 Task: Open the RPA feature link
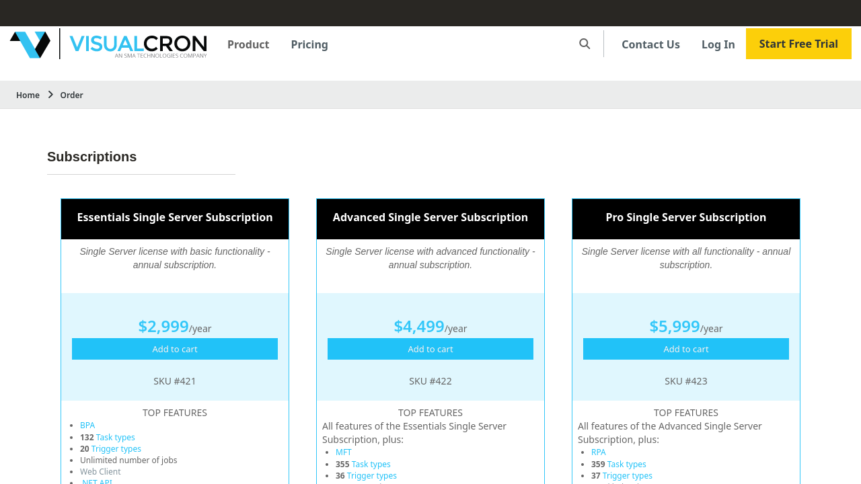[599, 452]
